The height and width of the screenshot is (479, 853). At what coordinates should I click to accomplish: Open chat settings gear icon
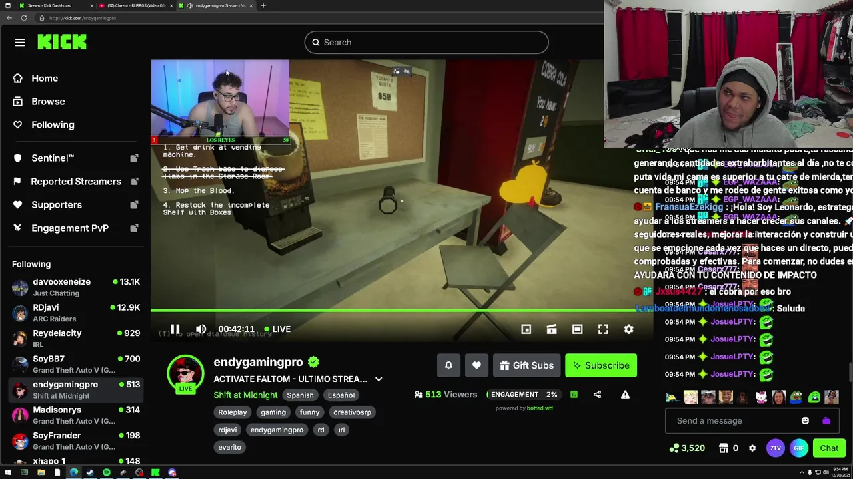click(x=752, y=448)
